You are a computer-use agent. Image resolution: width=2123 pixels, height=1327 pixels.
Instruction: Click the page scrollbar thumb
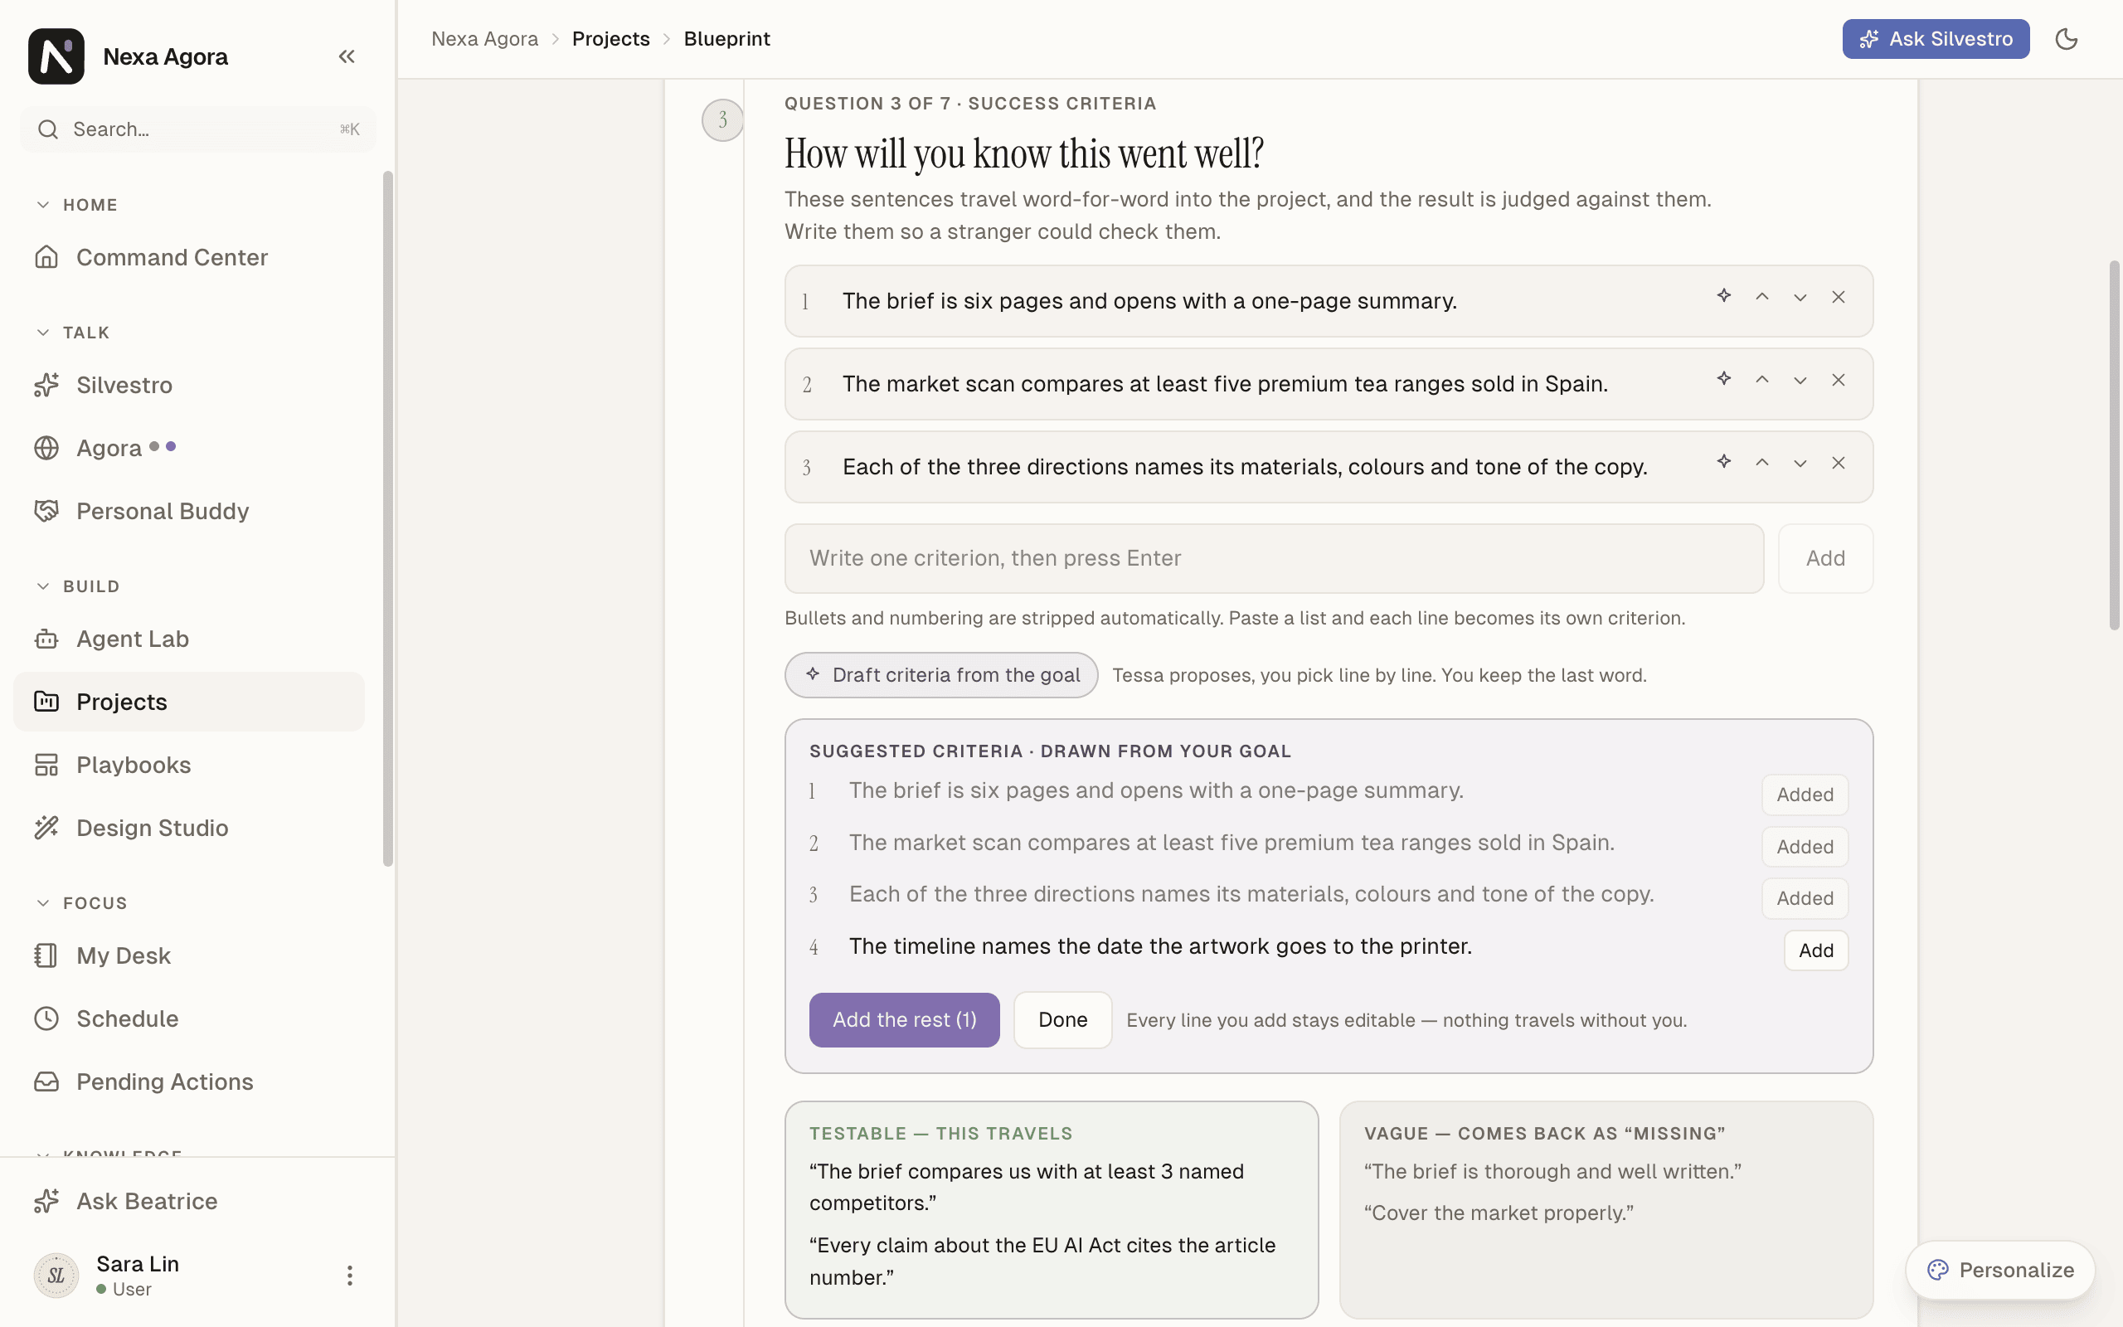2114,445
